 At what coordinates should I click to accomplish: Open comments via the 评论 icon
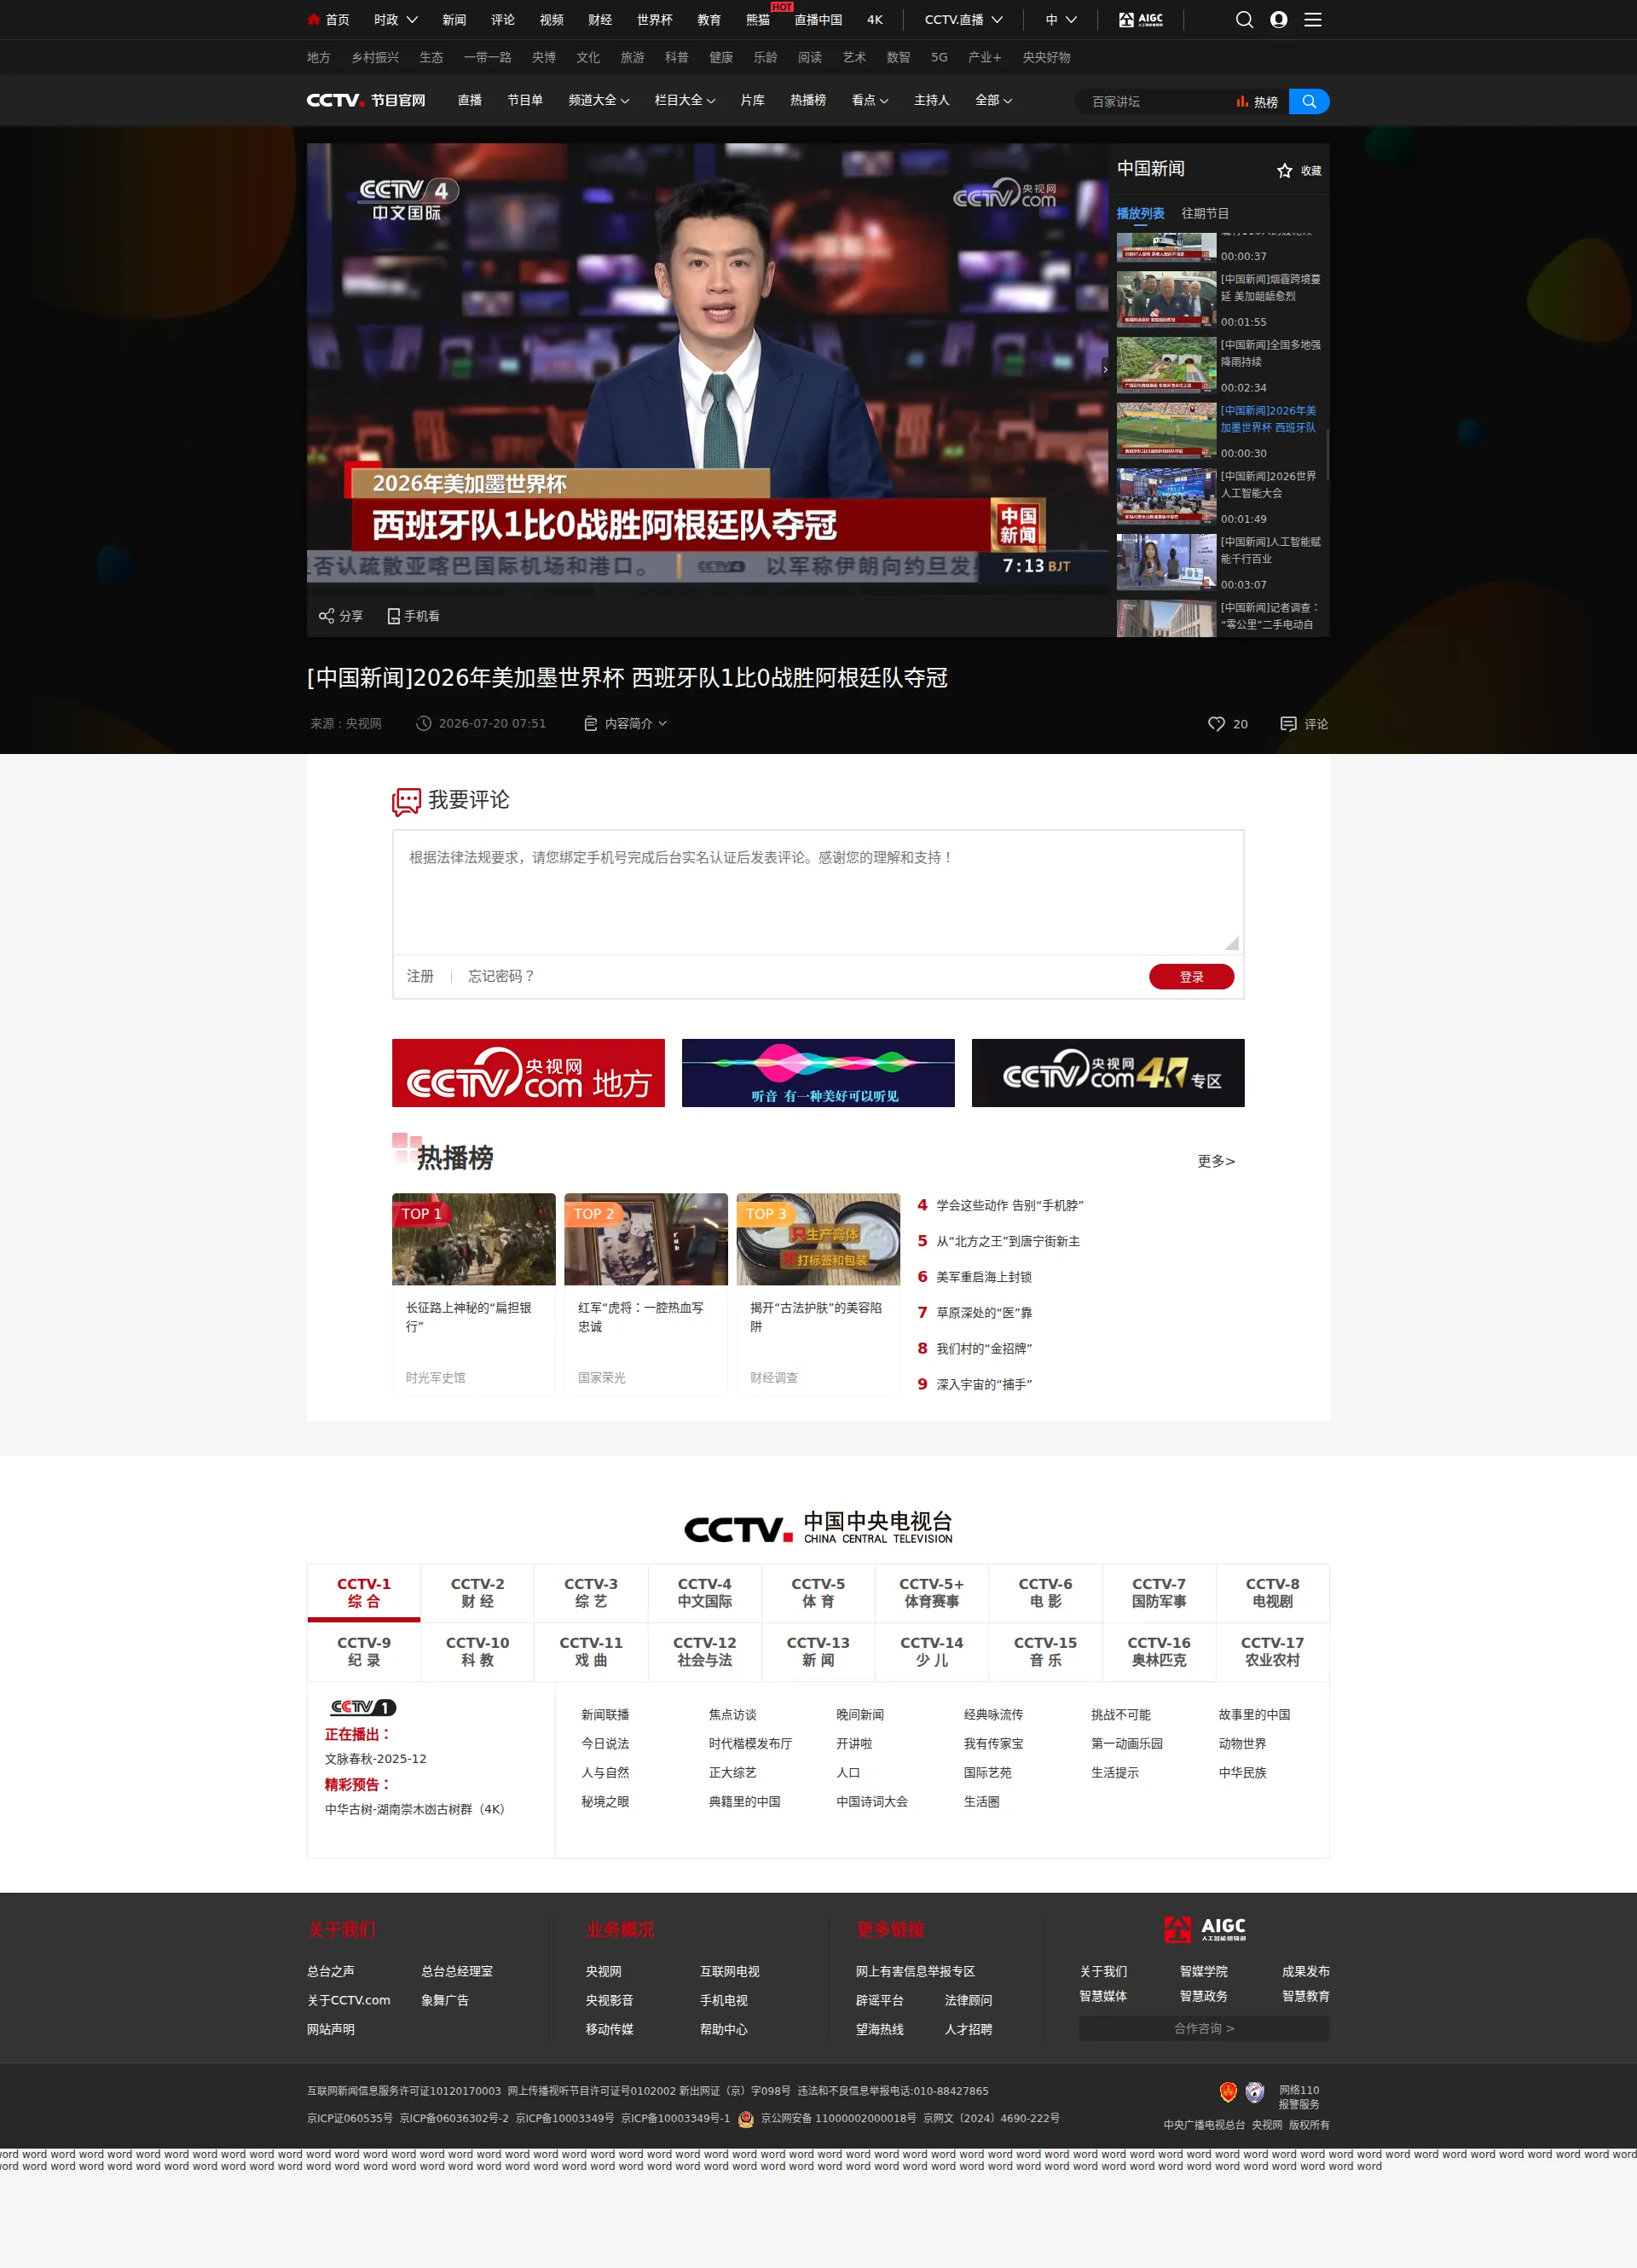tap(1288, 724)
